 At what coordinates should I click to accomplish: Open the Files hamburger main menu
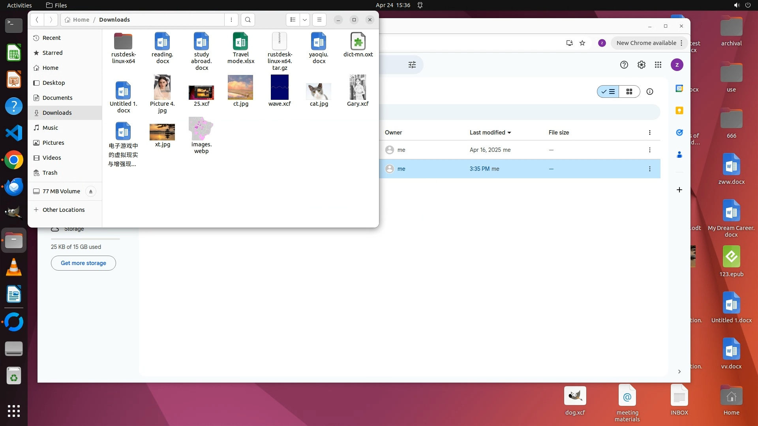point(319,20)
